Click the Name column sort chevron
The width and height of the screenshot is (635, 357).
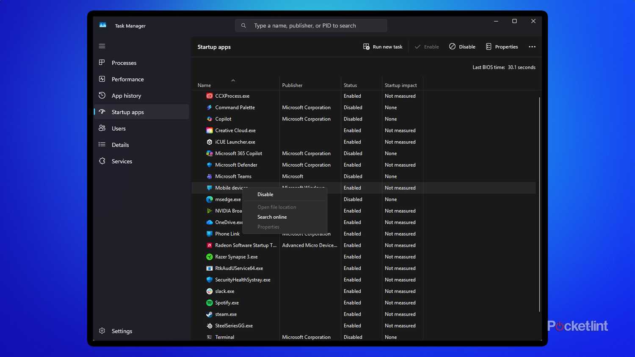point(233,80)
